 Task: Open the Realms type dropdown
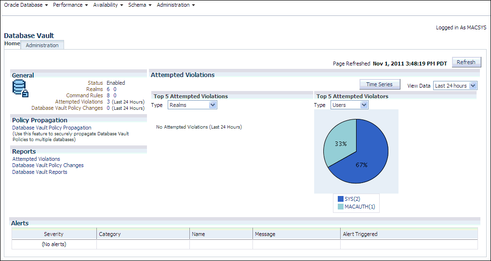(192, 105)
